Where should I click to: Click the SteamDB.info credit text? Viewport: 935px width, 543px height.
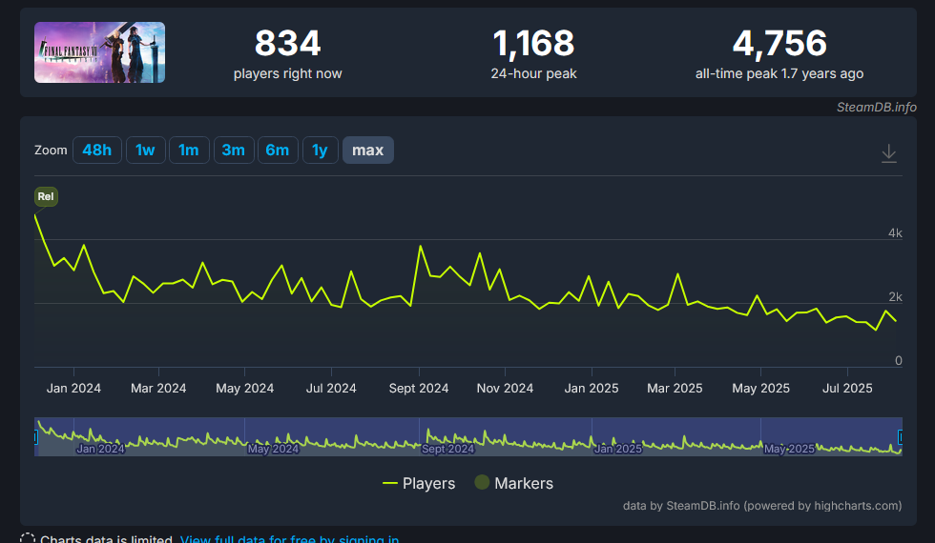point(876,107)
